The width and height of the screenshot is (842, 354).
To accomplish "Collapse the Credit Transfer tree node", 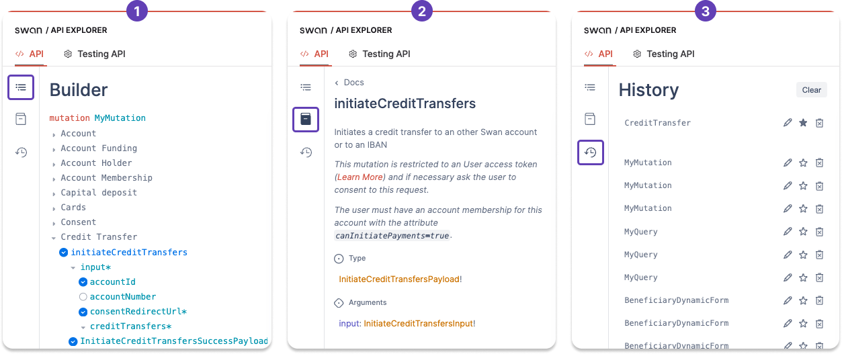I will pos(54,238).
